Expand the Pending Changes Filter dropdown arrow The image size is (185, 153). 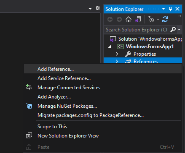[158, 19]
